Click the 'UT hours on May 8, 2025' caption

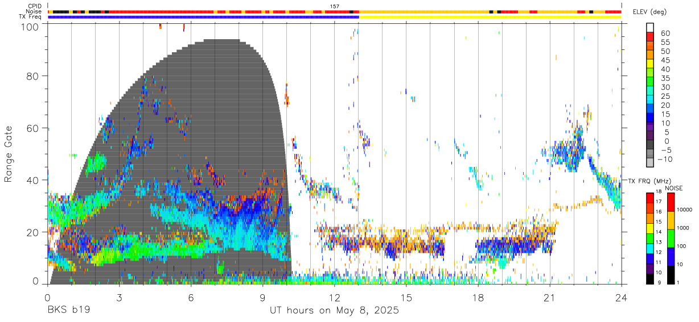point(335,311)
